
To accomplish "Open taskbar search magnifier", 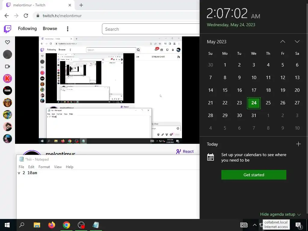I will 22,225.
